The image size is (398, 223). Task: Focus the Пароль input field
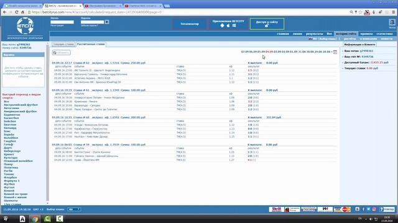[93, 22]
